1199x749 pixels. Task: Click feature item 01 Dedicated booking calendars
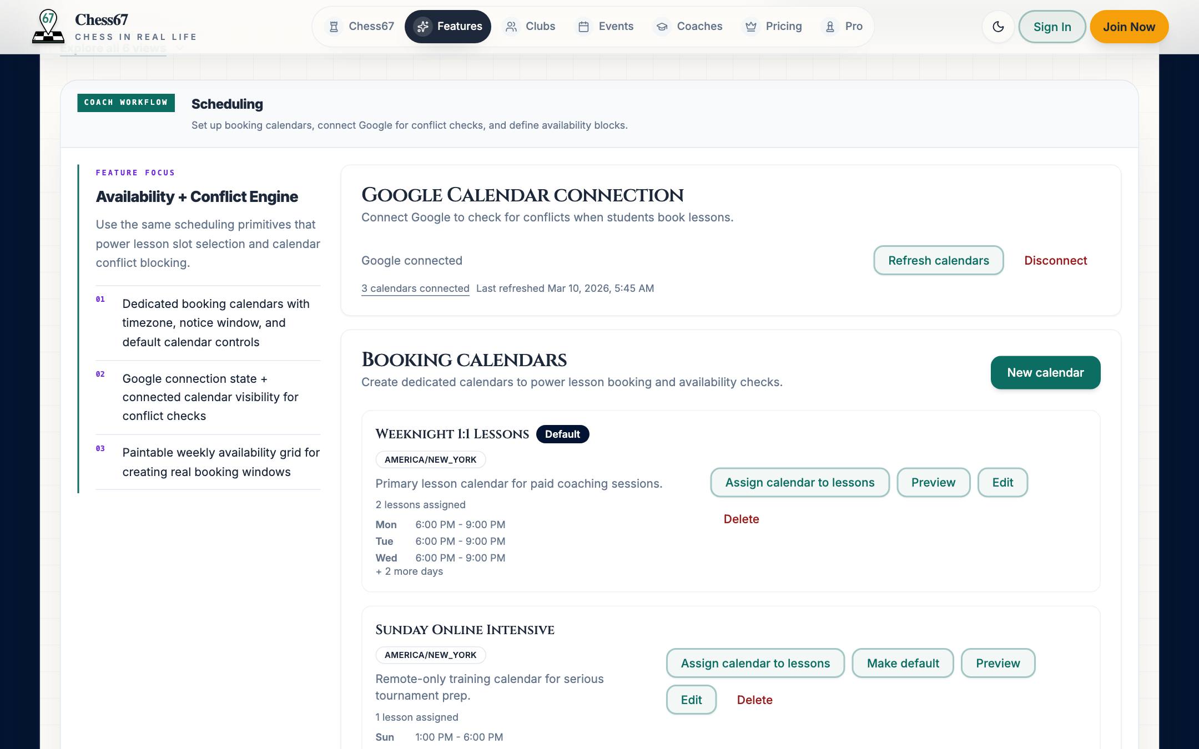[x=208, y=323]
